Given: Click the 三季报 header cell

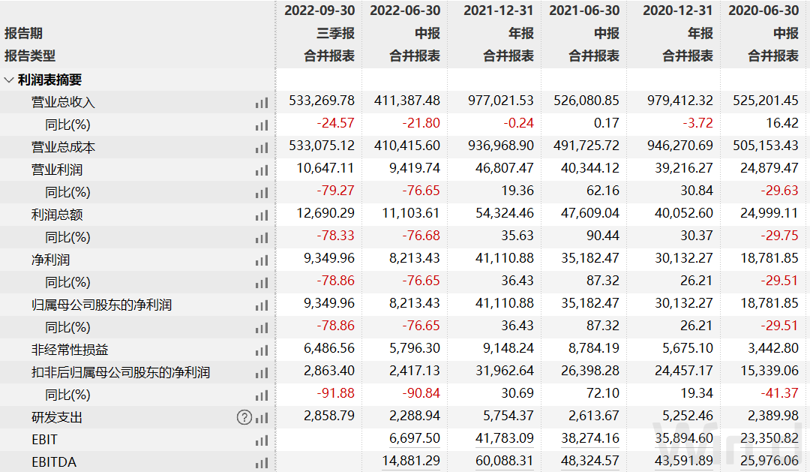Looking at the screenshot, I should 336,33.
